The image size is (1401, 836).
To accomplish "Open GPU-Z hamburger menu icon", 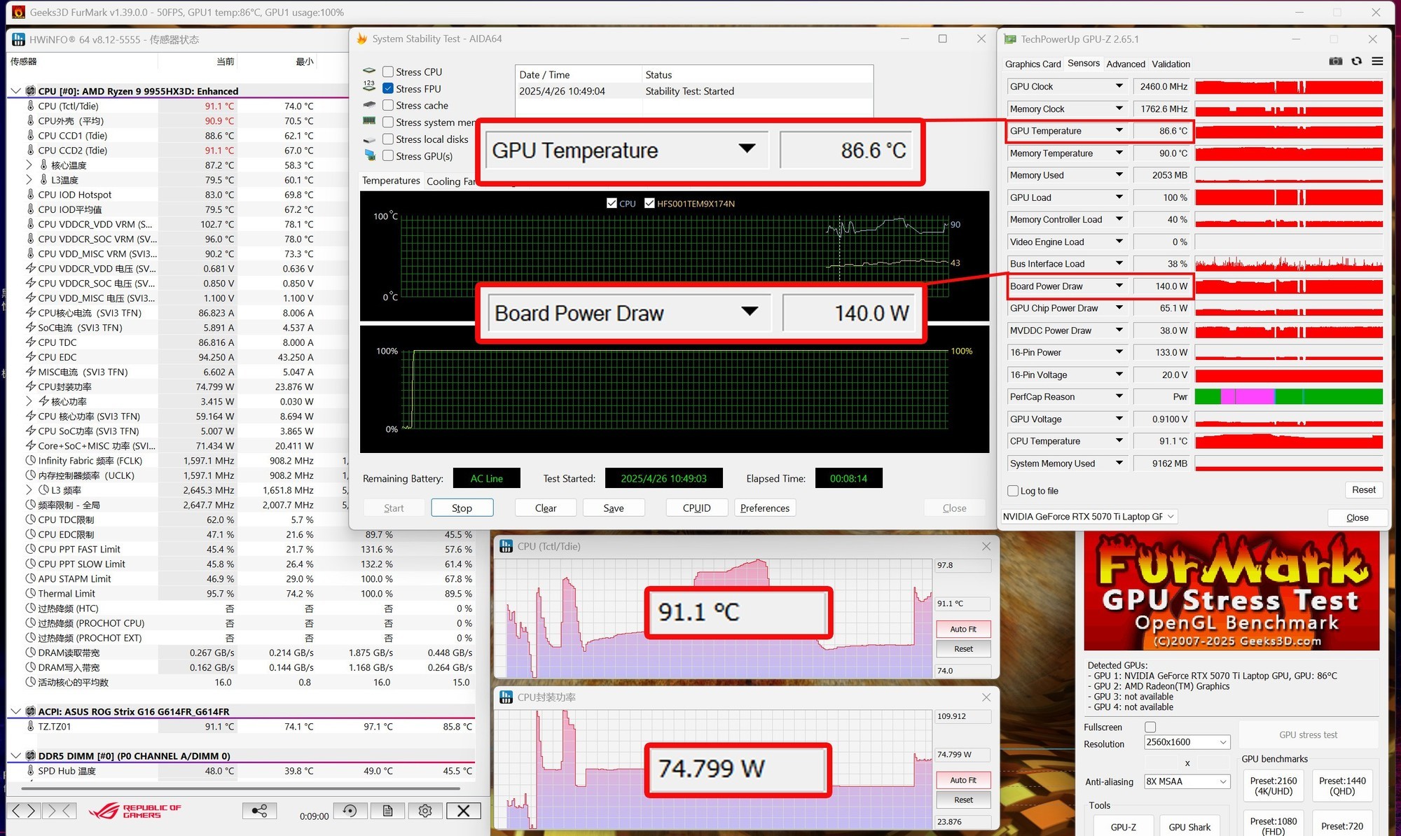I will [x=1377, y=62].
